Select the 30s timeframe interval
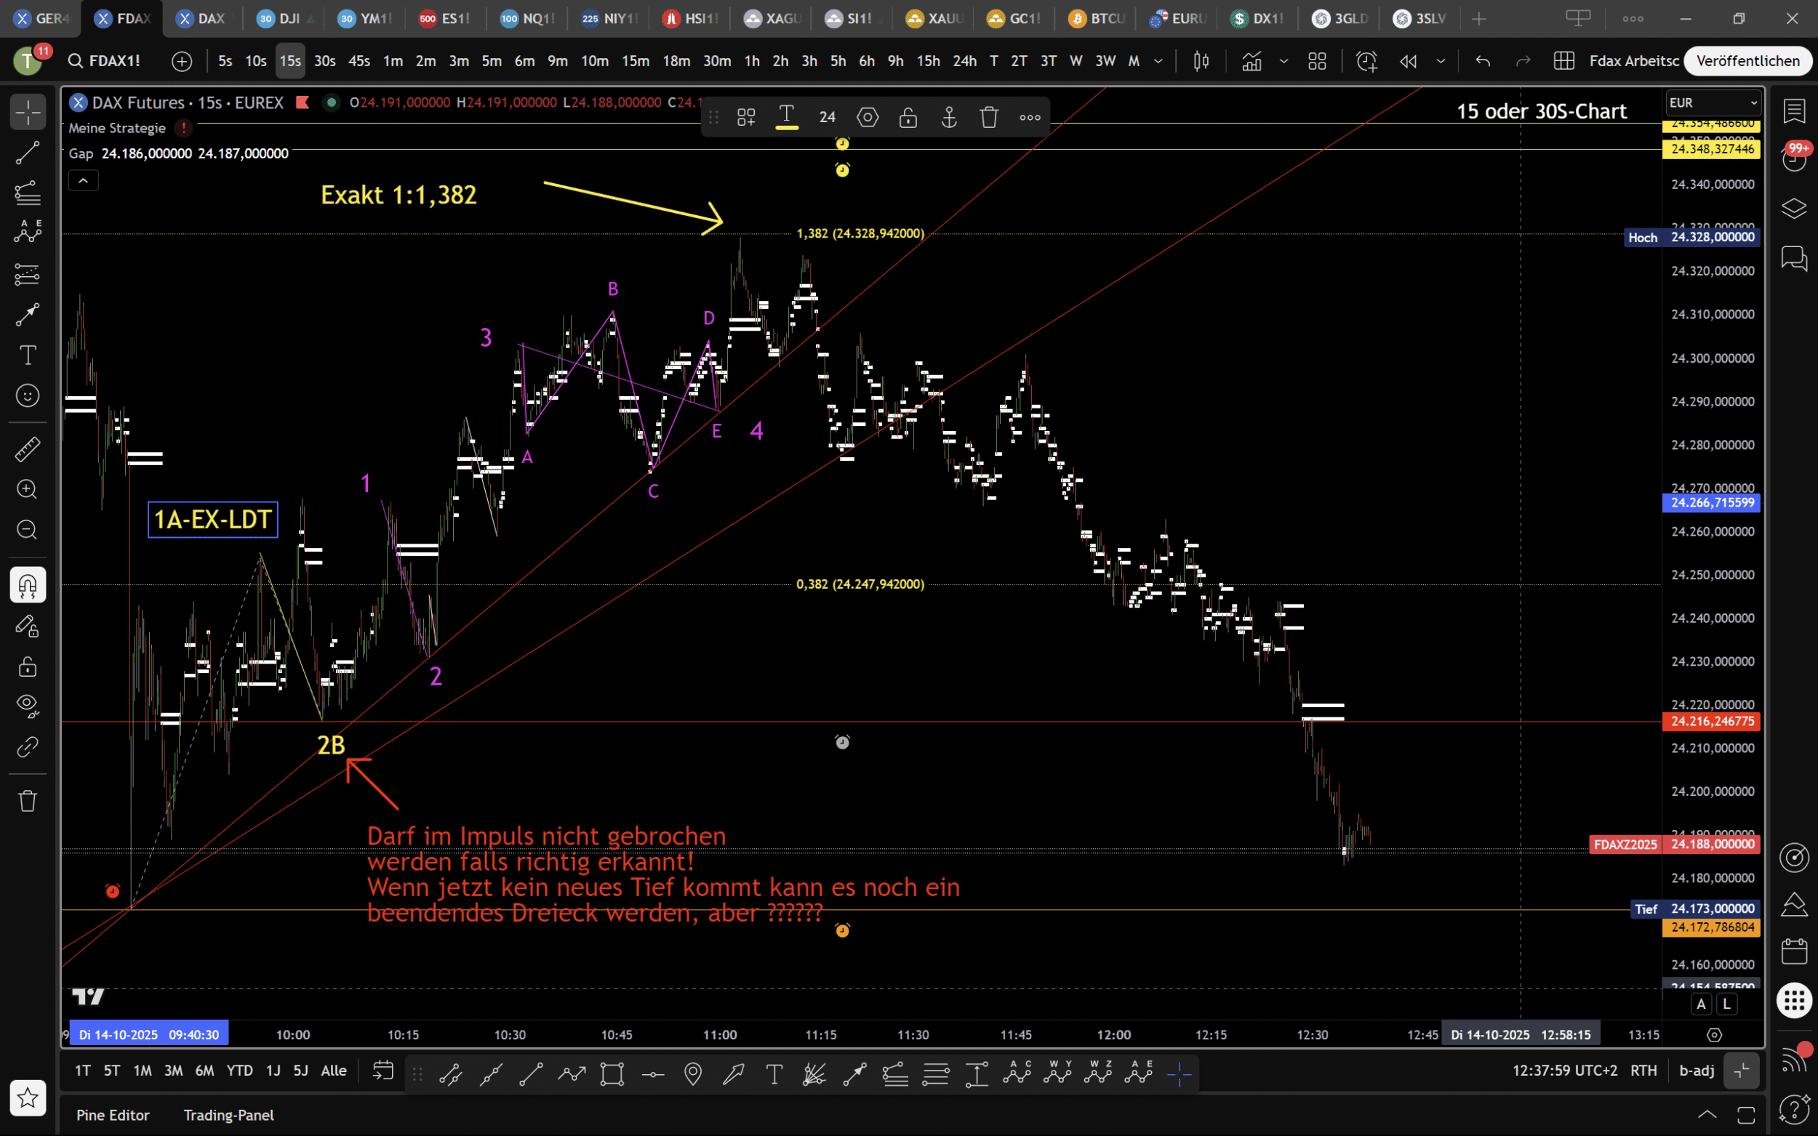Image resolution: width=1818 pixels, height=1136 pixels. [x=324, y=61]
